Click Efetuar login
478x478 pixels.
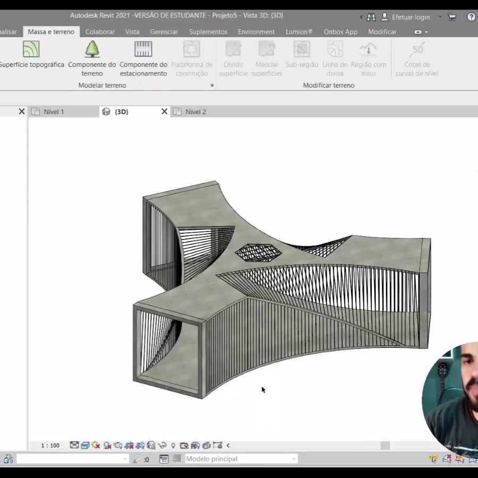[x=411, y=17]
